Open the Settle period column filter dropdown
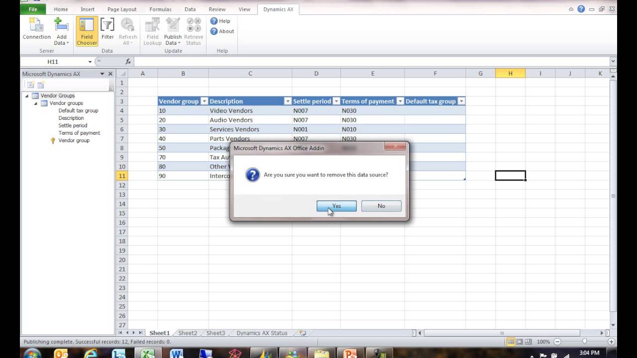The image size is (637, 358). pos(336,101)
